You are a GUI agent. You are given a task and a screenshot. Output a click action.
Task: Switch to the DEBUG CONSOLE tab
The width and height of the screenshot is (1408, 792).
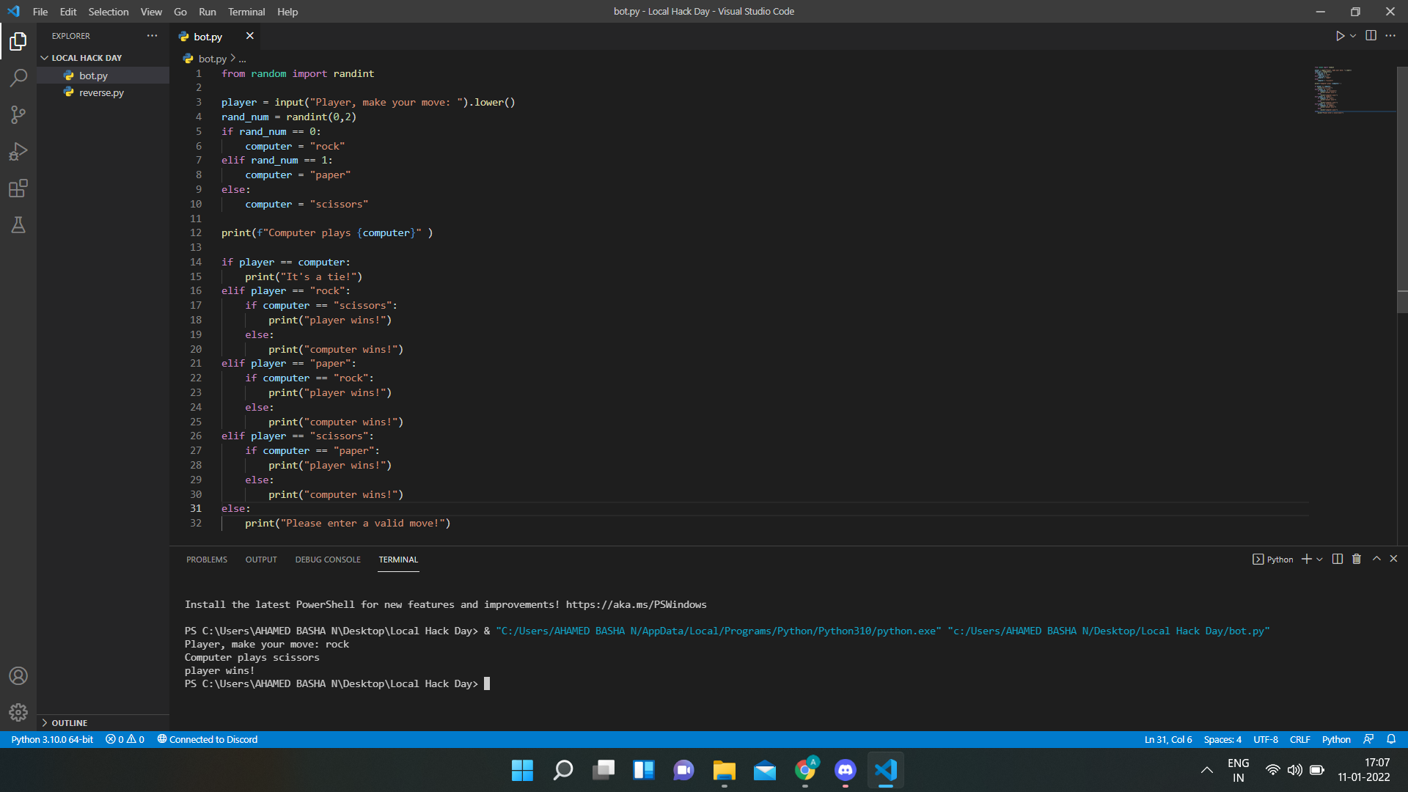328,559
